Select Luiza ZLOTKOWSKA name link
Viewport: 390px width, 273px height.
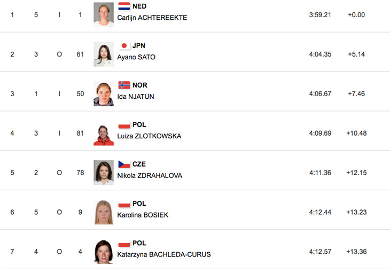pyautogui.click(x=149, y=136)
